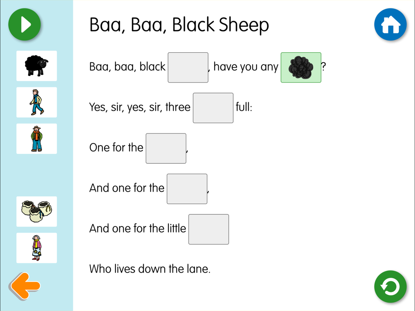The width and height of the screenshot is (415, 311).
Task: Tap the 'Who lives down the lane.' line
Action: click(150, 269)
